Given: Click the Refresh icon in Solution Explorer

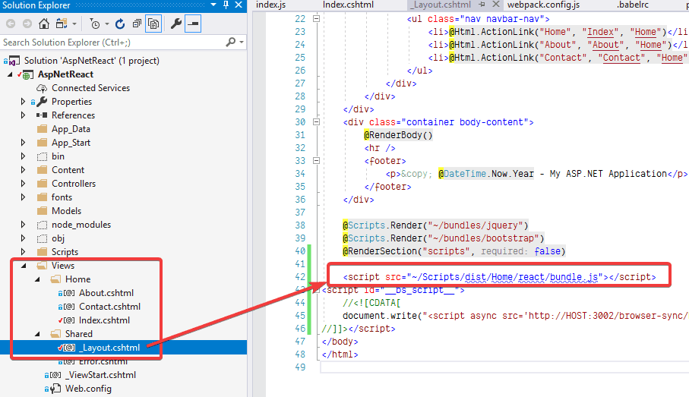Looking at the screenshot, I should coord(122,24).
